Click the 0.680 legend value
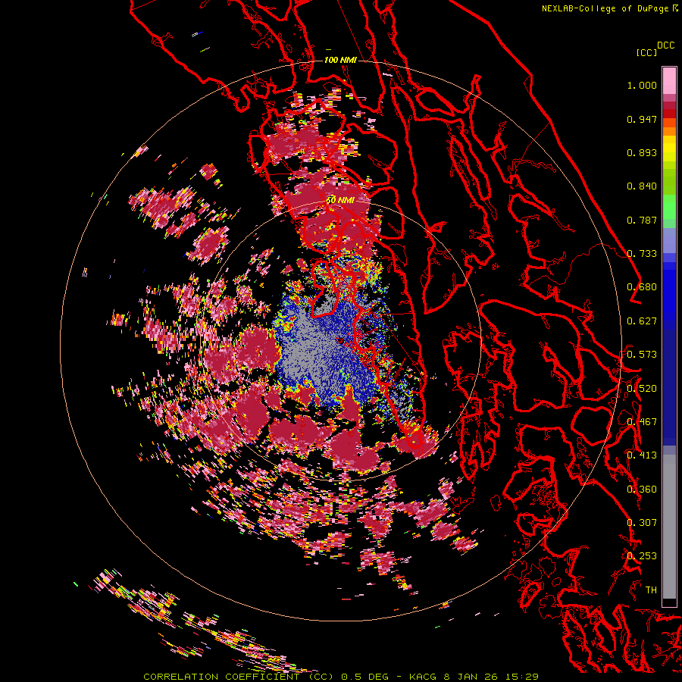The width and height of the screenshot is (682, 682). tap(642, 287)
